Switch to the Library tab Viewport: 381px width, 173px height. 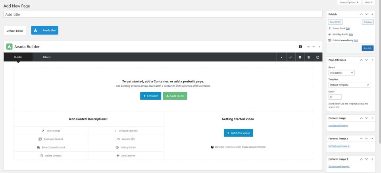point(47,57)
